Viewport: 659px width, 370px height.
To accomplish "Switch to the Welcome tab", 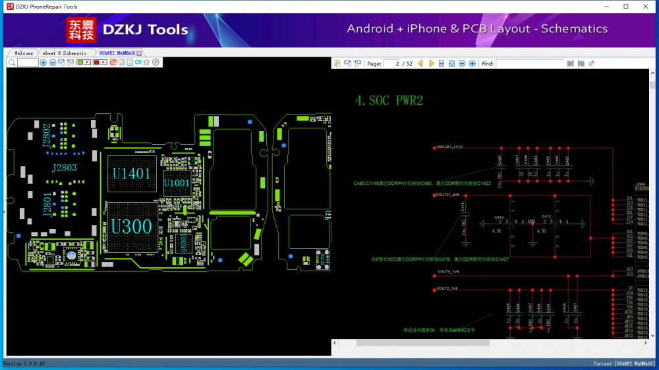I will coord(24,53).
